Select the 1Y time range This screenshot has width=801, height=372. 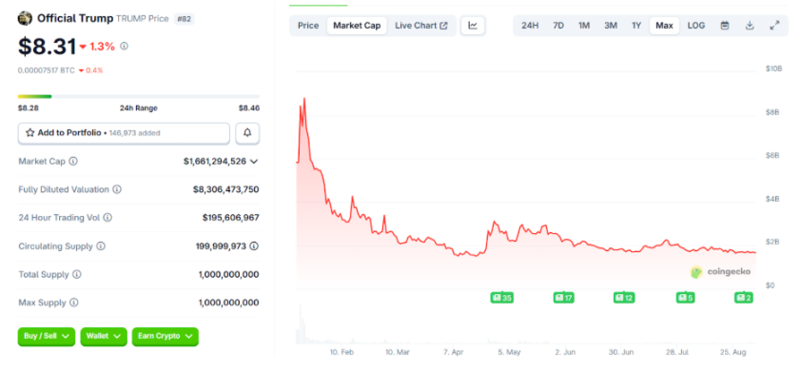pos(636,26)
